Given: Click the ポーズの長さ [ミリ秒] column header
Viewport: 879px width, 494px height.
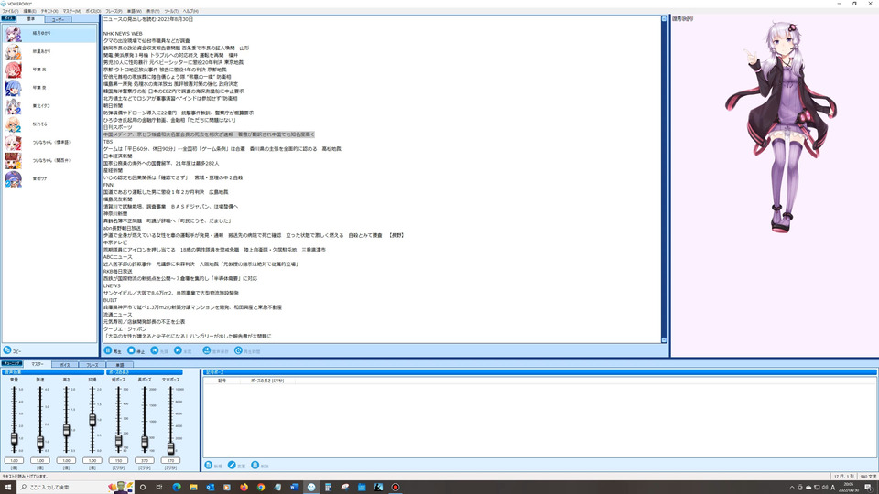Looking at the screenshot, I should [x=267, y=381].
